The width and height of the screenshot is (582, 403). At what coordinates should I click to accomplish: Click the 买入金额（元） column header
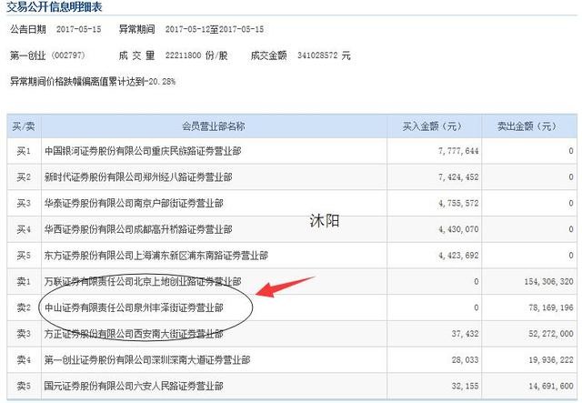coord(434,126)
